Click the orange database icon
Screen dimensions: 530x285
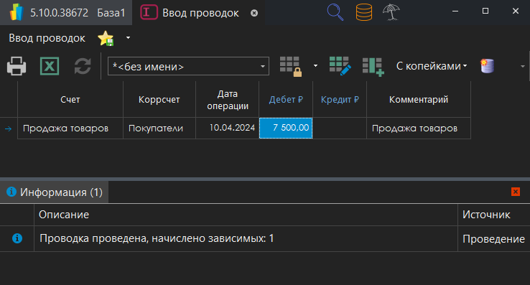(x=364, y=12)
